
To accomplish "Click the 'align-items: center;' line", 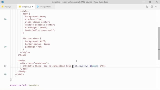I will pyautogui.click(x=37, y=22).
